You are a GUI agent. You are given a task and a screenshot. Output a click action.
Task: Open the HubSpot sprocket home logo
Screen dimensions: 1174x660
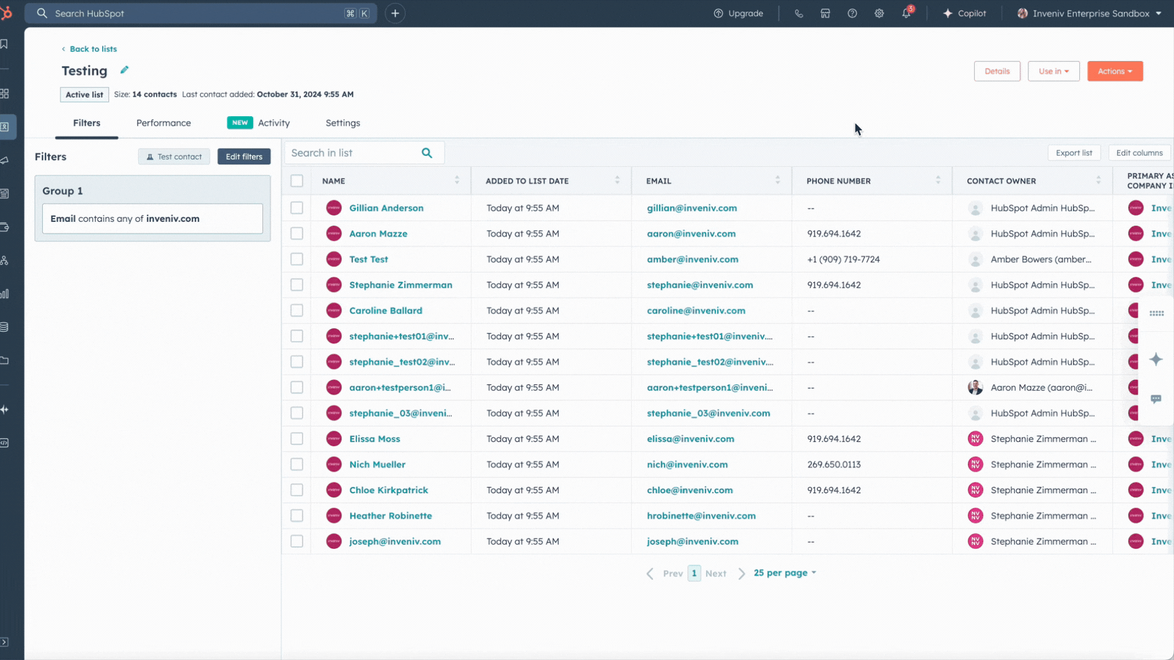(6, 13)
